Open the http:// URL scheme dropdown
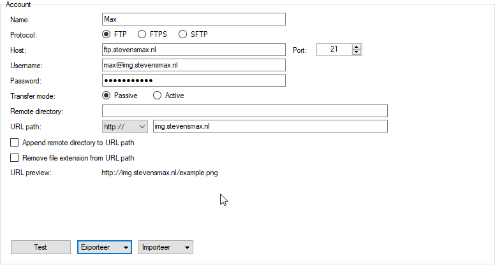This screenshot has width=495, height=265. (x=124, y=127)
